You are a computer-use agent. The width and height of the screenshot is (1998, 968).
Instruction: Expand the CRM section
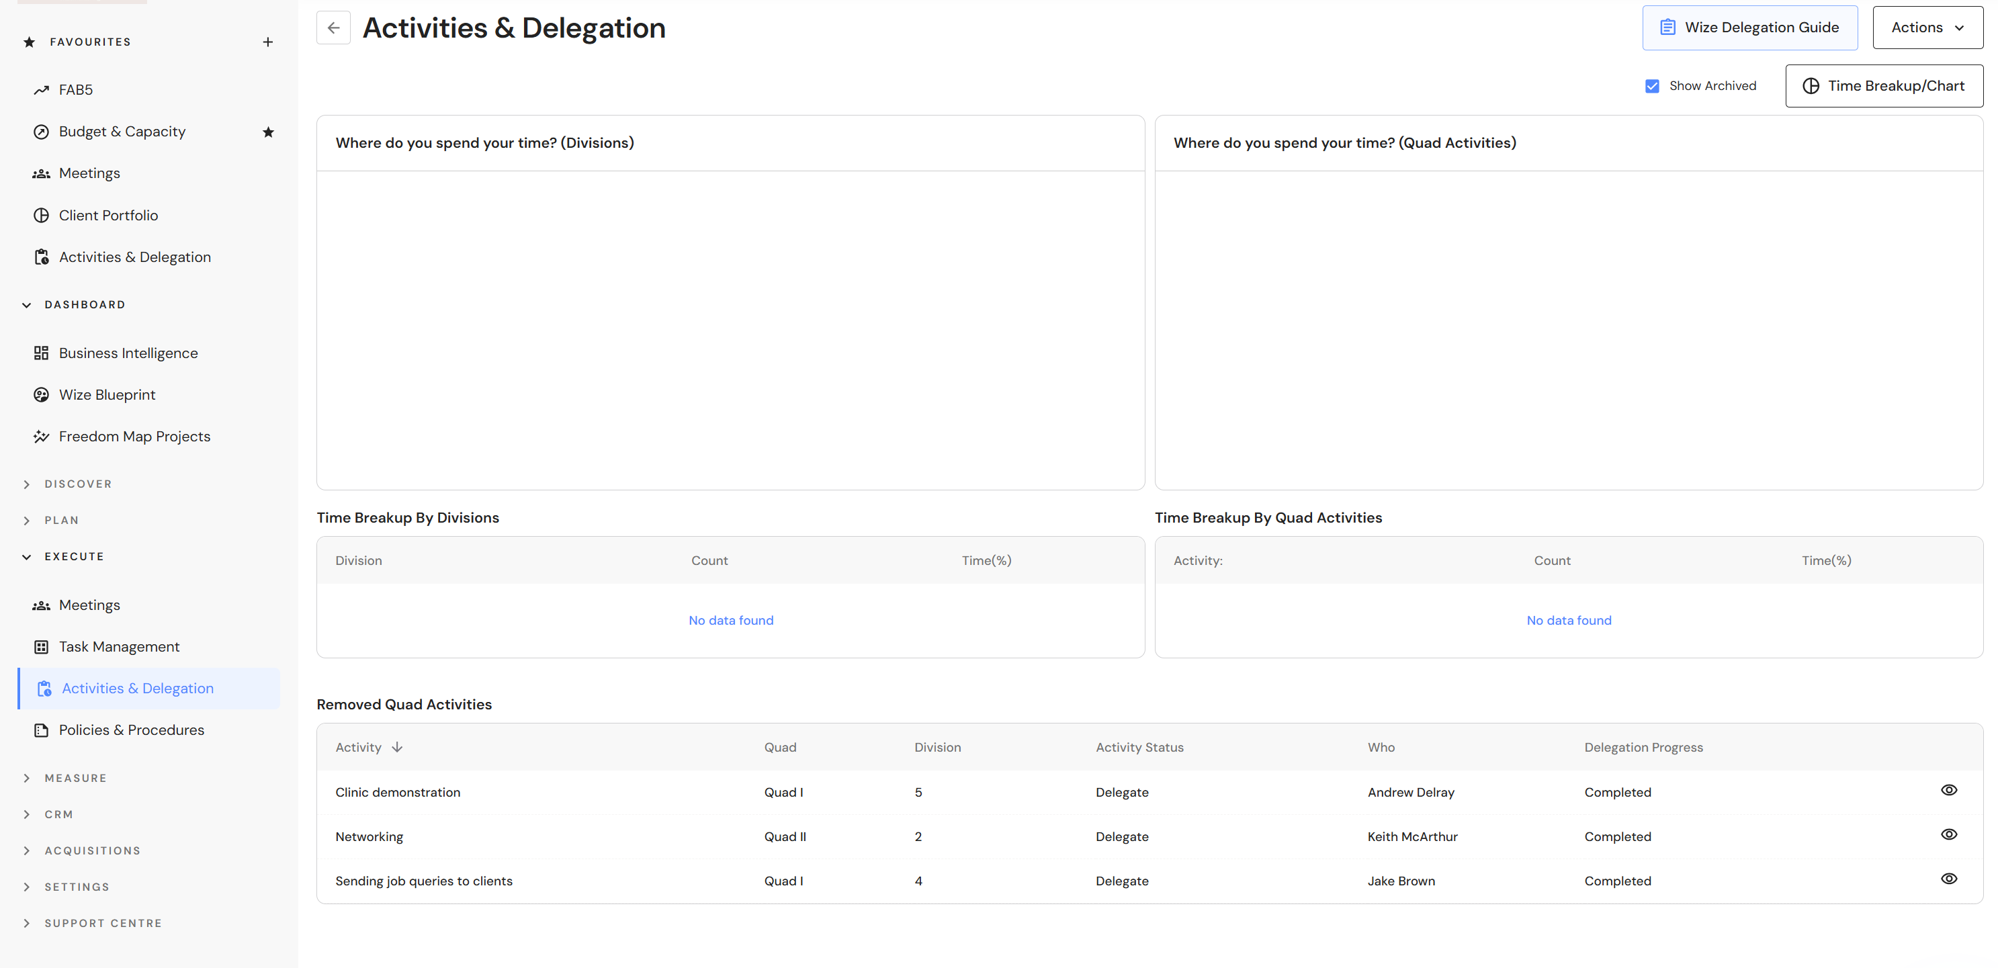coord(27,814)
